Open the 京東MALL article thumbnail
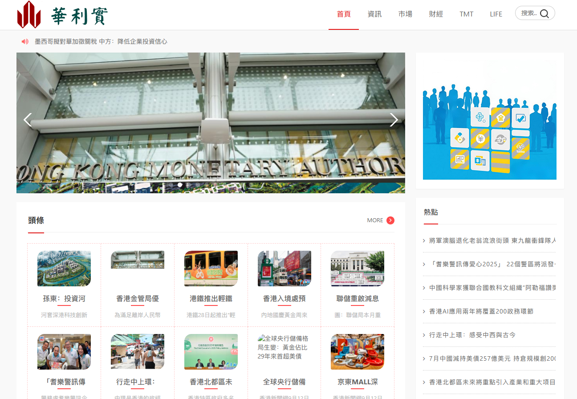577x399 pixels. [x=358, y=352]
